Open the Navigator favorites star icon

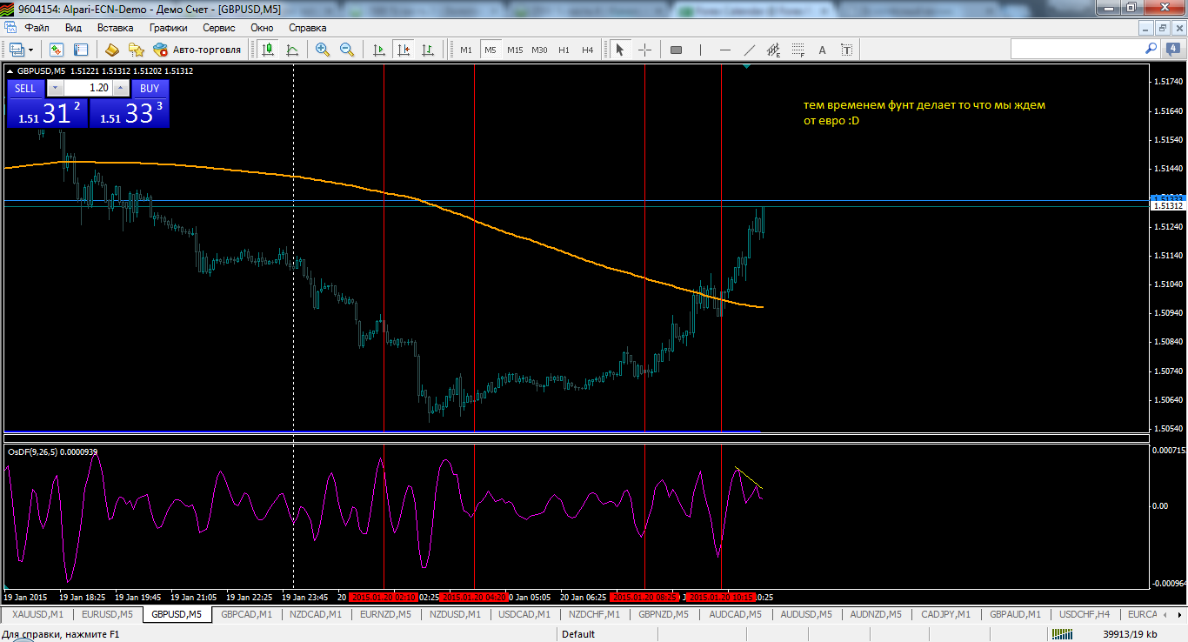pos(136,50)
